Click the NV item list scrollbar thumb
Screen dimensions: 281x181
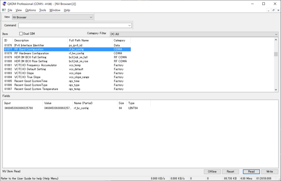(276, 54)
